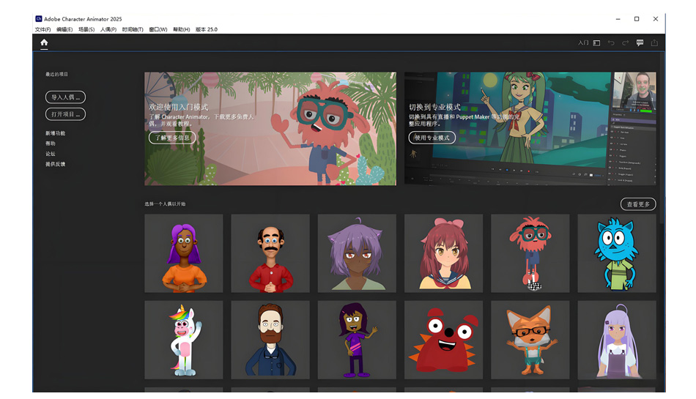The width and height of the screenshot is (696, 399).
Task: Open the workspace layout panel icon
Action: [x=596, y=43]
